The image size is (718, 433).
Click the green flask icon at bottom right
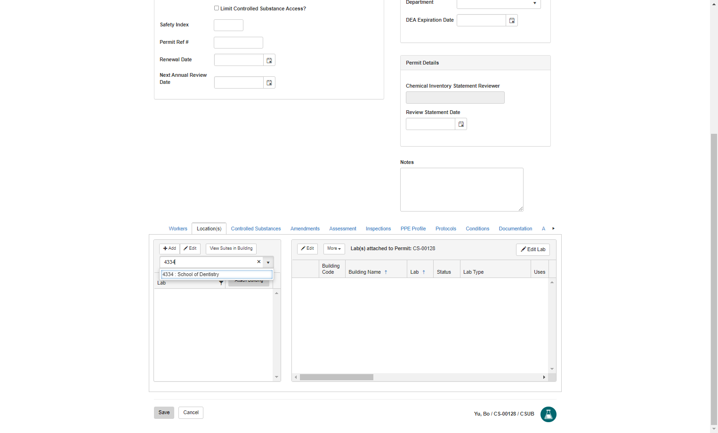(549, 414)
